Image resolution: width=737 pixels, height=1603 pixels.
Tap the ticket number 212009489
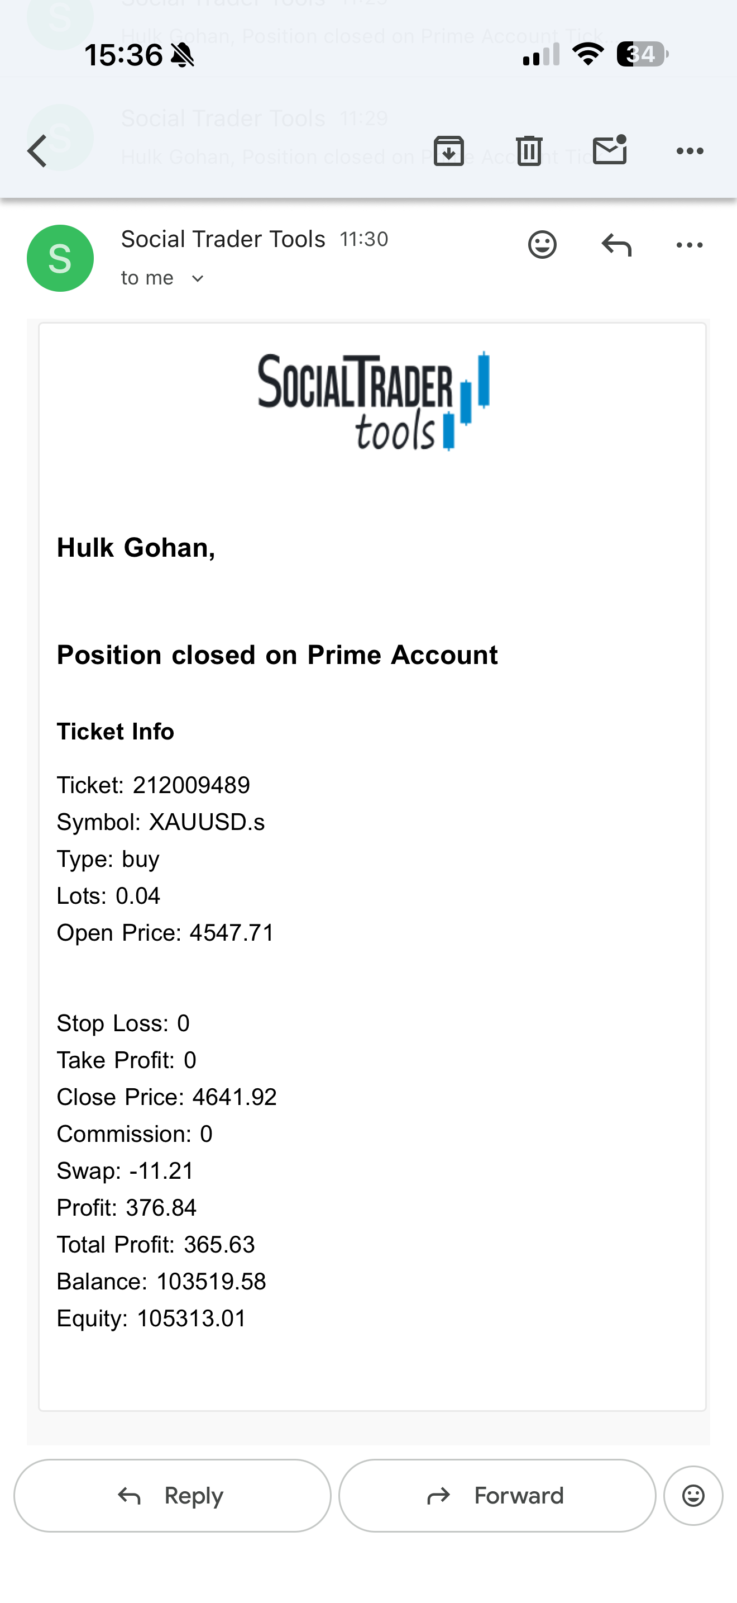point(192,785)
